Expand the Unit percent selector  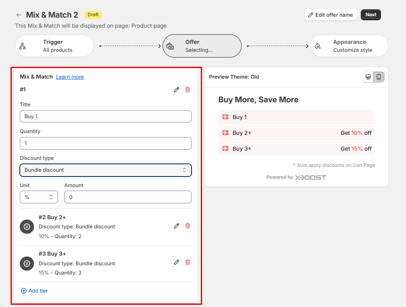[39, 197]
